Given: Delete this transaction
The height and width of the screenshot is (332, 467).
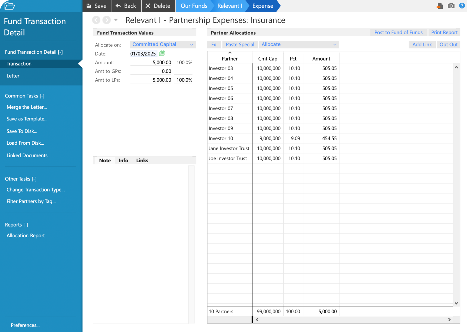Looking at the screenshot, I should 158,6.
